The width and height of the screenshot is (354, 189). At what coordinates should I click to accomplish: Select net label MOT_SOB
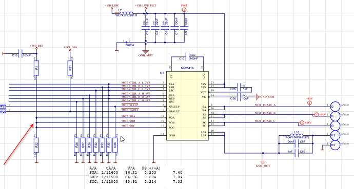pos(128,121)
